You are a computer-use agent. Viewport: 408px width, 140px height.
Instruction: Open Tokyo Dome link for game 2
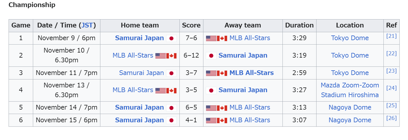350,56
